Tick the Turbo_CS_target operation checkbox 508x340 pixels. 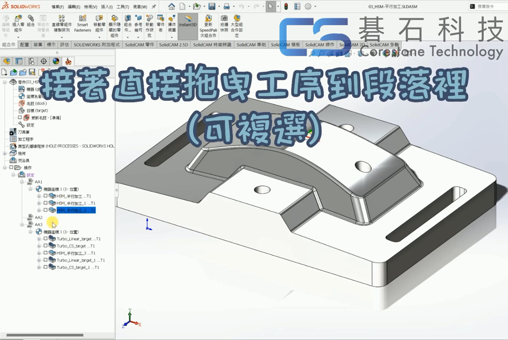tap(45, 246)
